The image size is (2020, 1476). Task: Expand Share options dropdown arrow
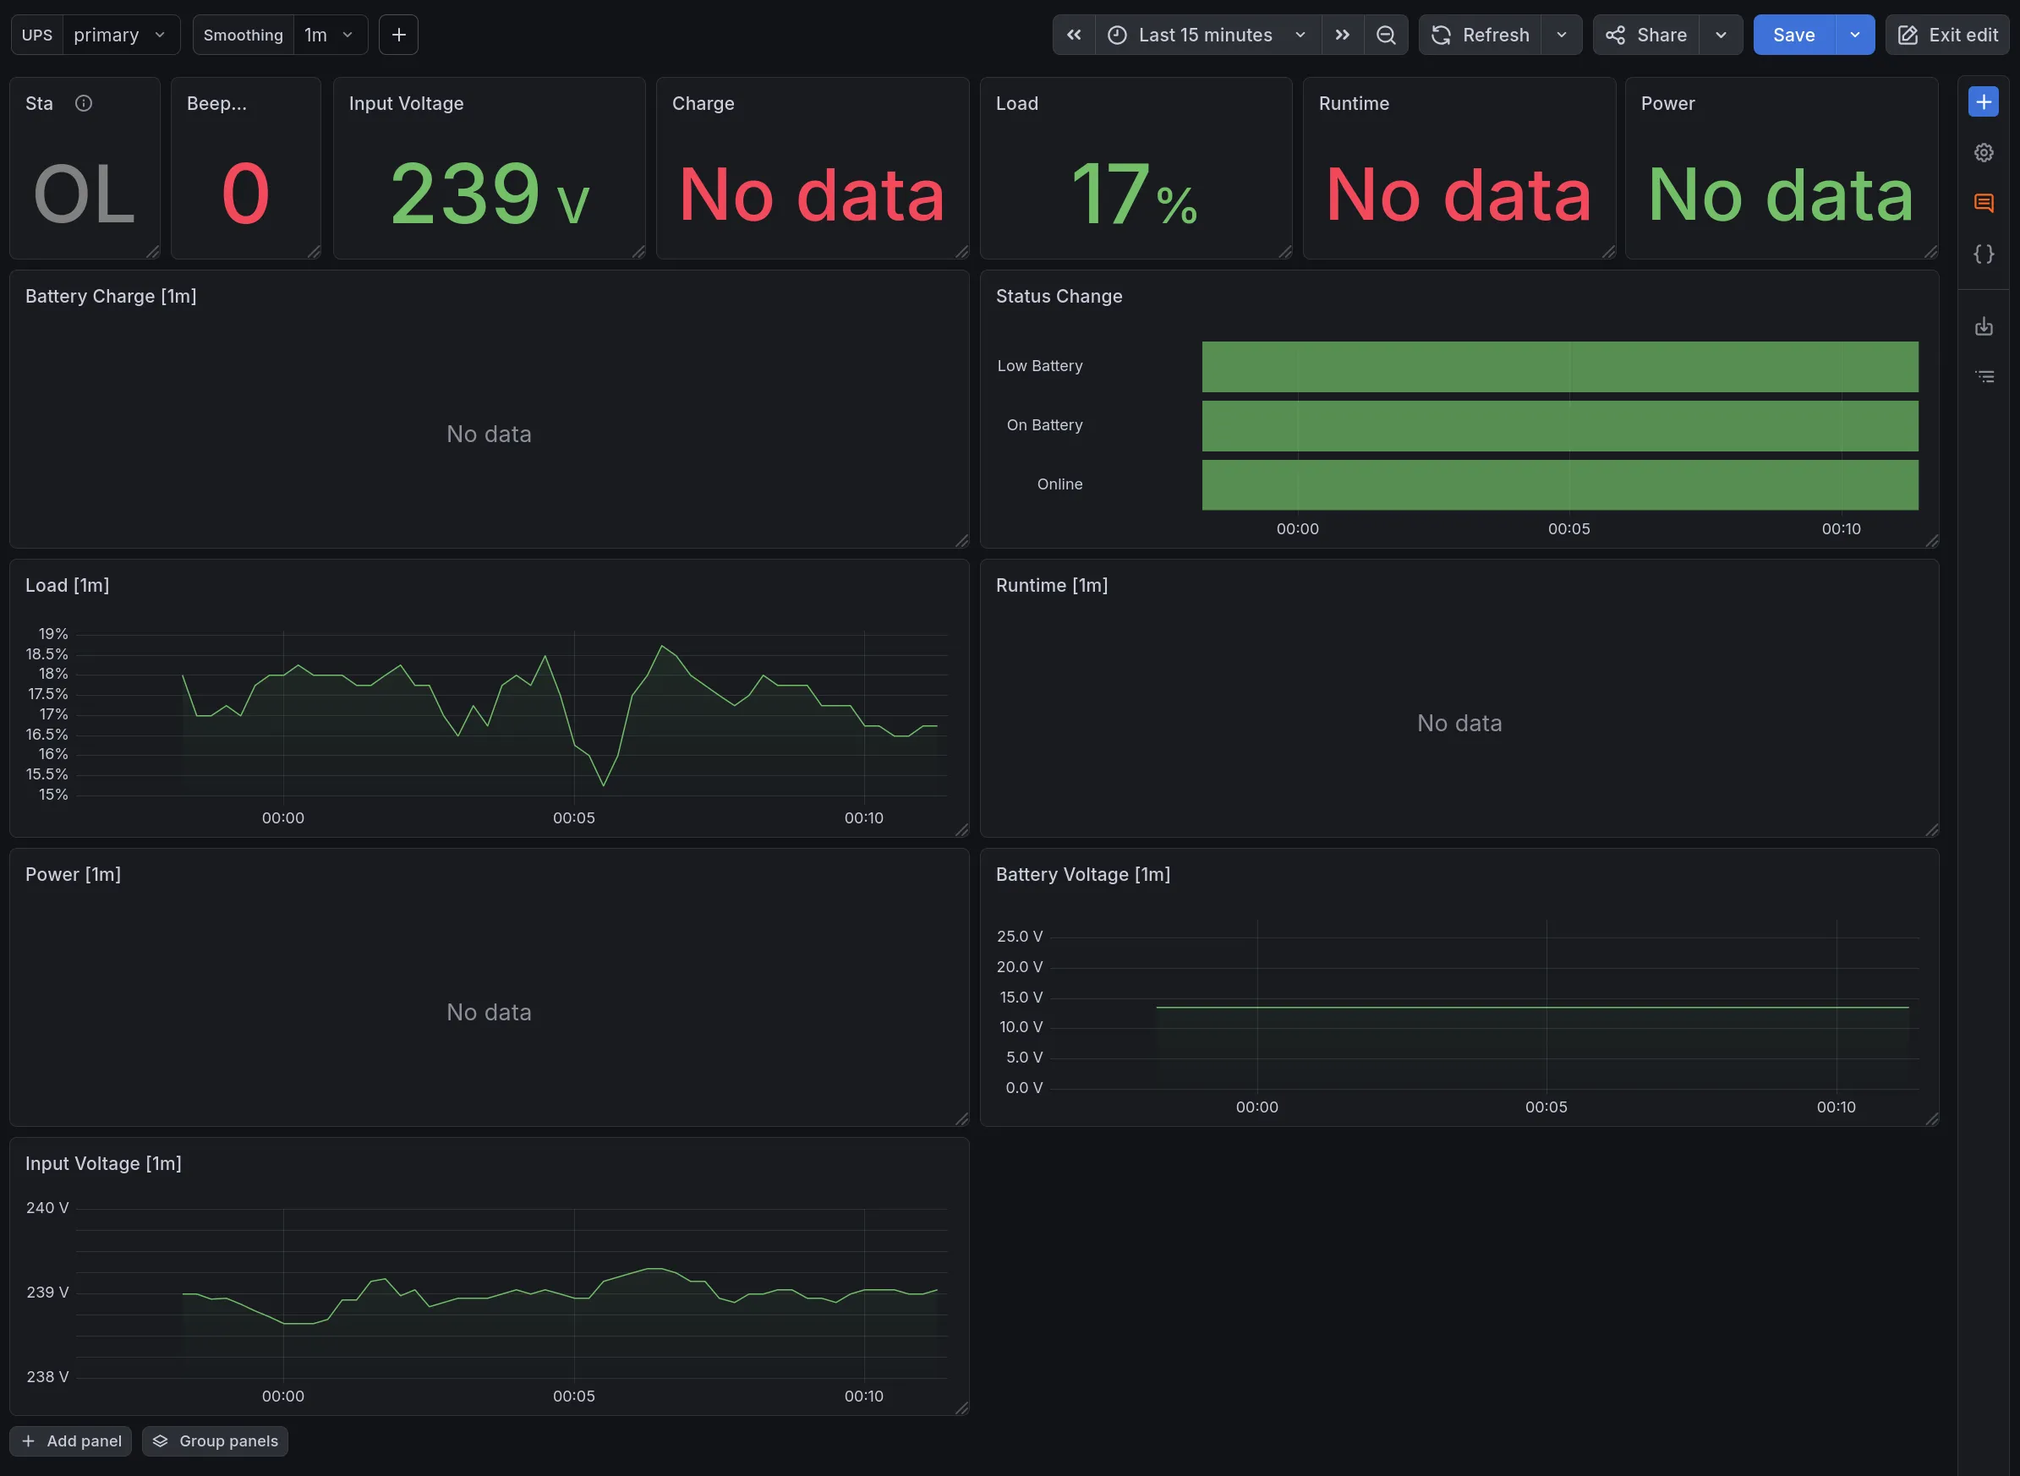click(1720, 35)
